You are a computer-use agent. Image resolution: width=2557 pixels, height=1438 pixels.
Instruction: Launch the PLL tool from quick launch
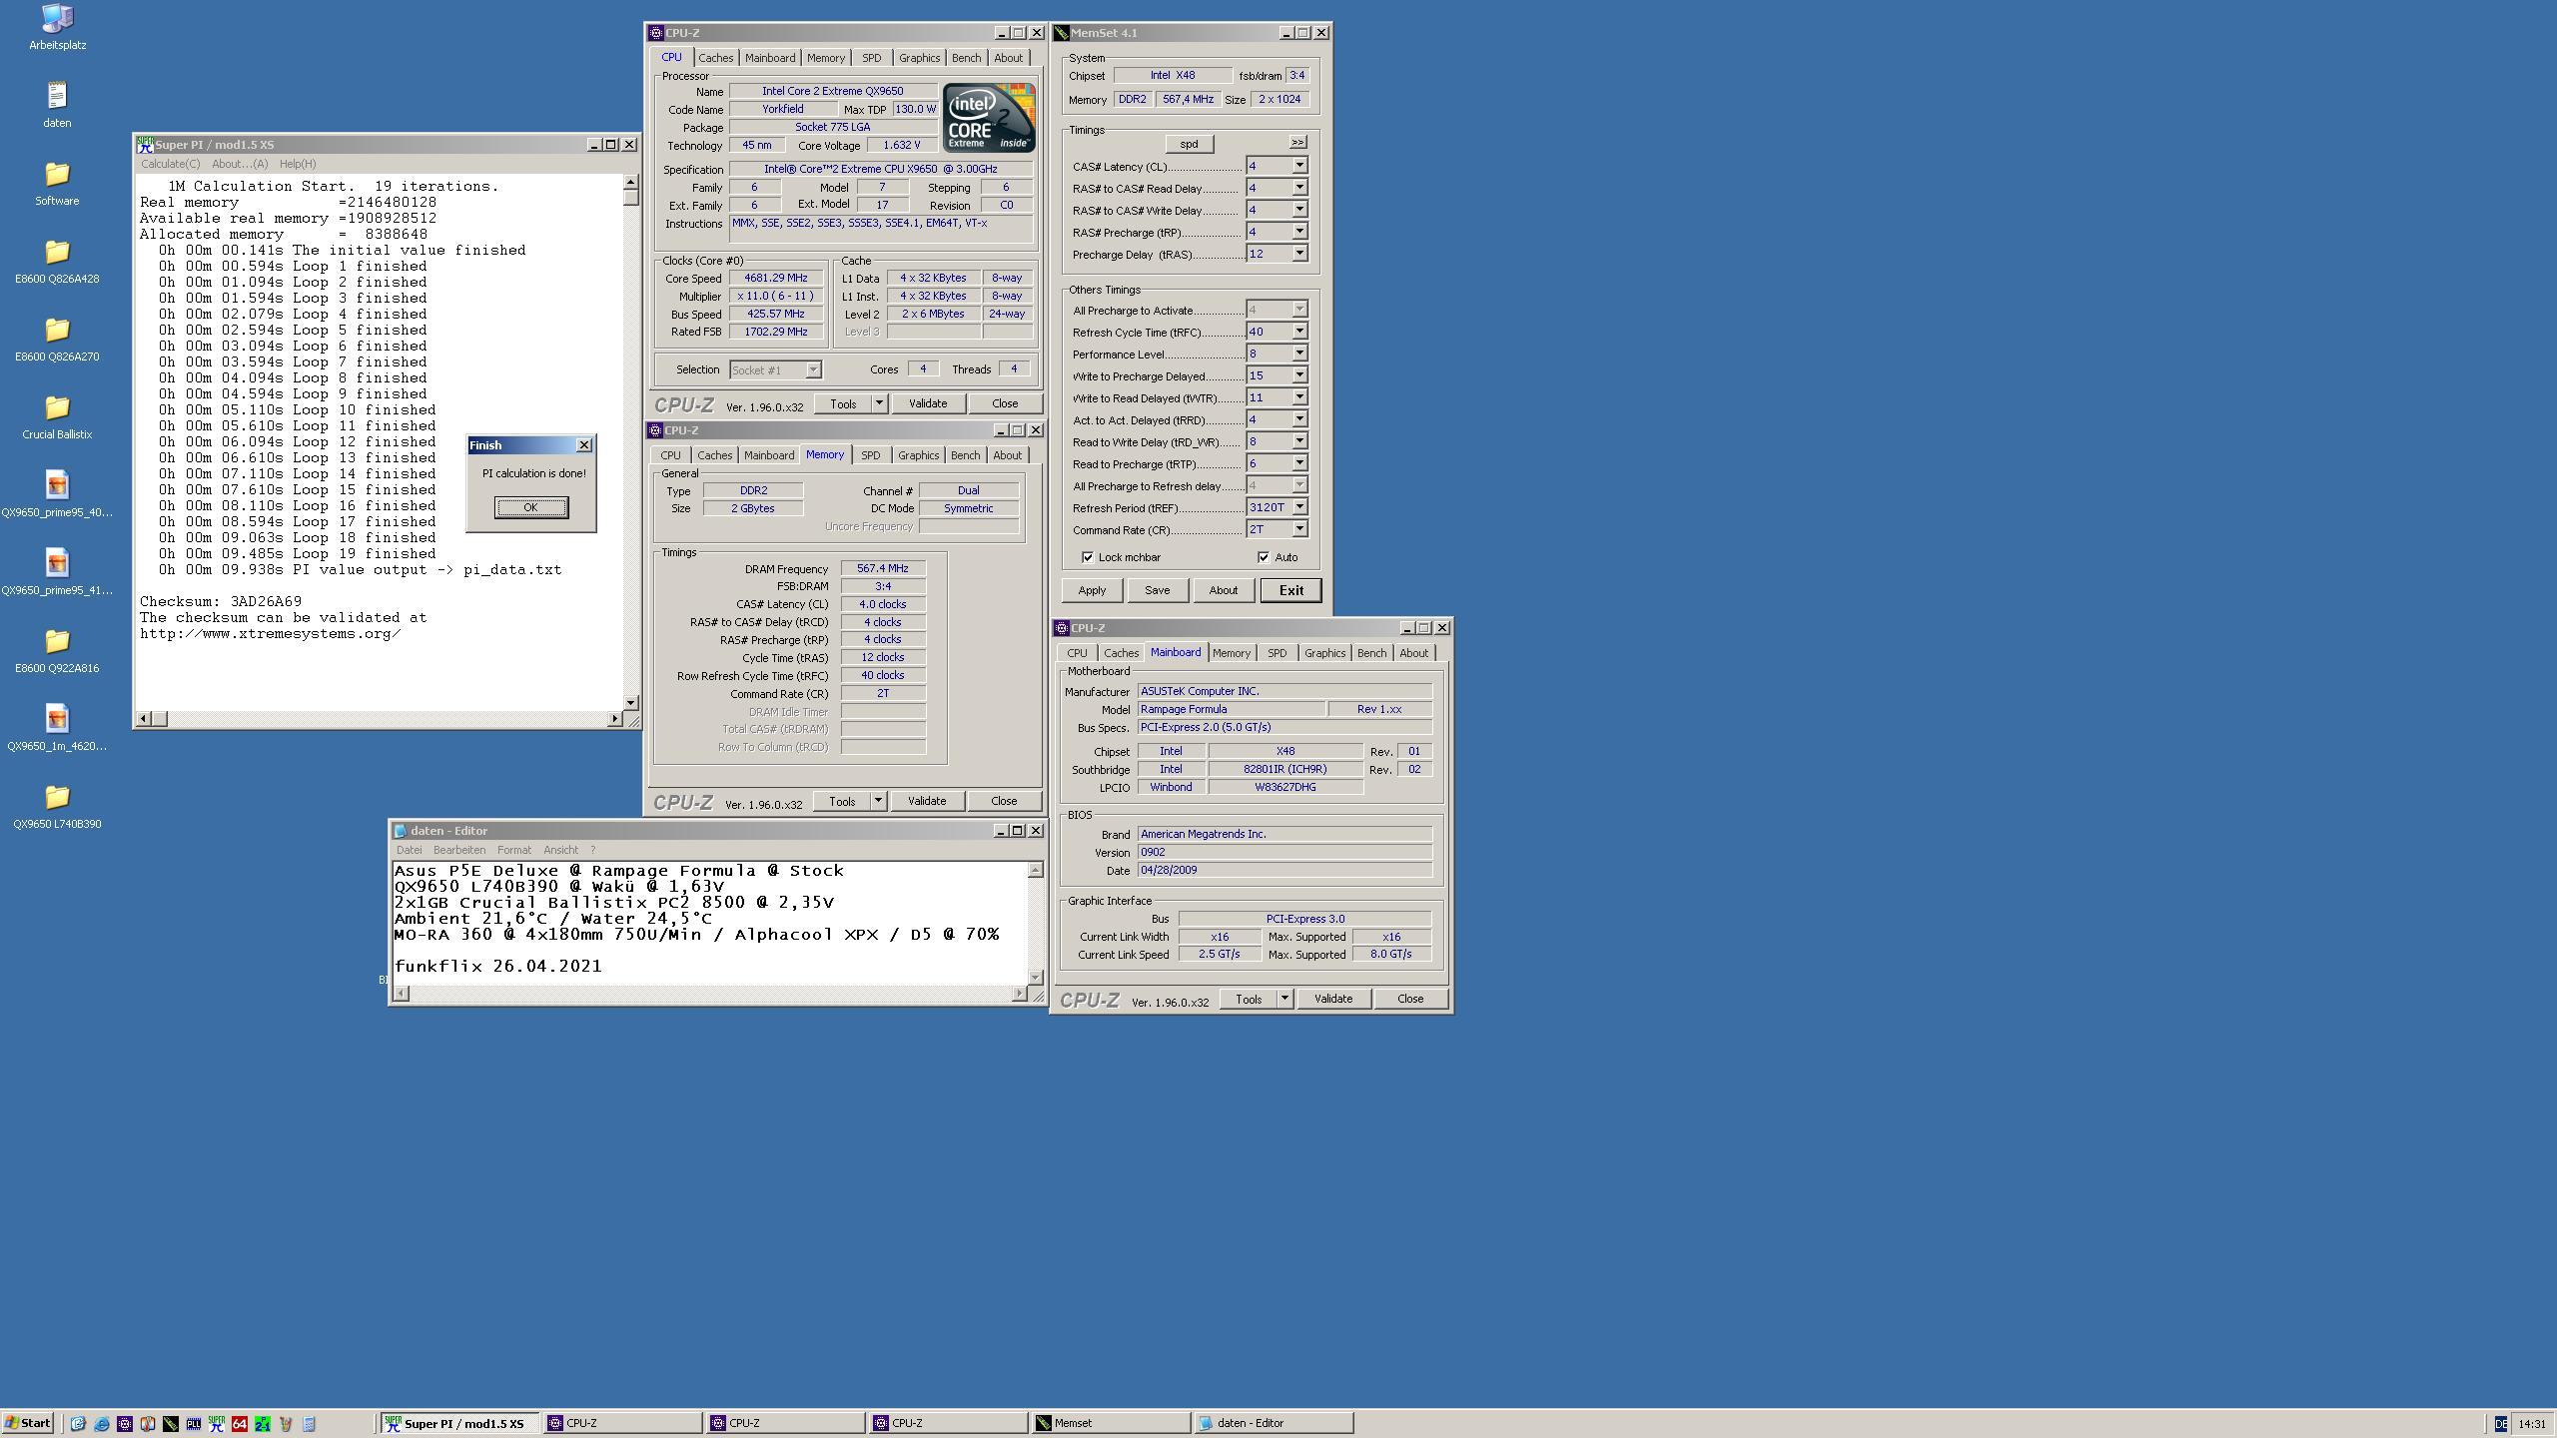click(x=193, y=1424)
